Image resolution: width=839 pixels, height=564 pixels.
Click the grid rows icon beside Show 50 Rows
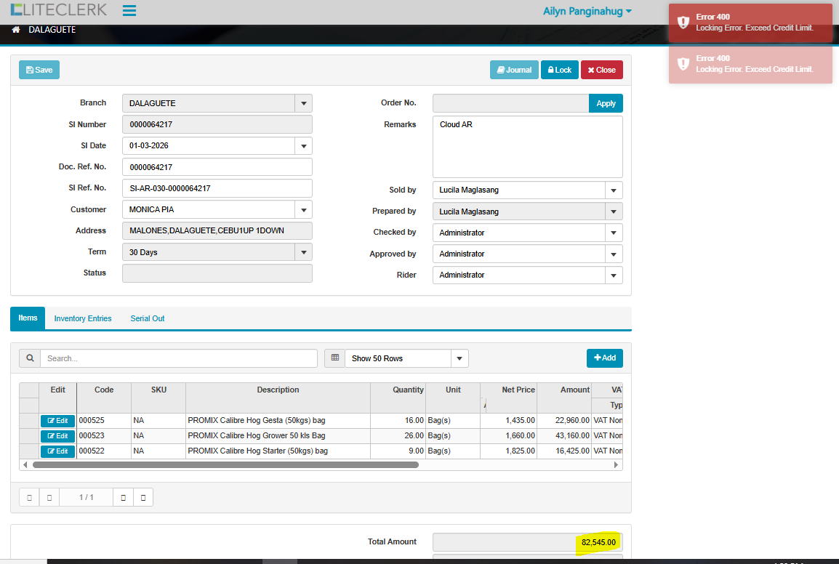tap(334, 358)
